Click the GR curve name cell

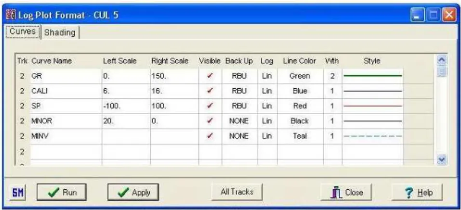click(66, 76)
